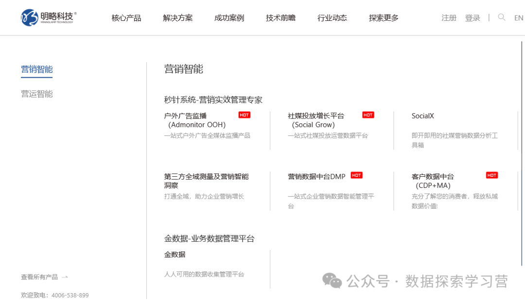The image size is (525, 302).
Task: Select the 营销智能 sidebar tab
Action: tap(37, 69)
